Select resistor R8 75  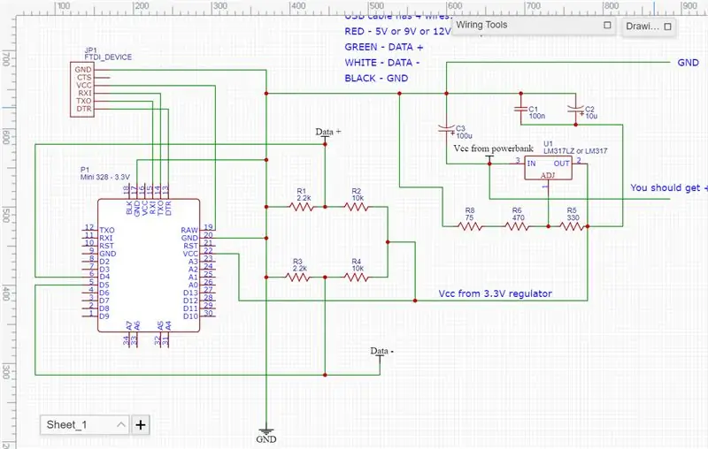(x=470, y=226)
